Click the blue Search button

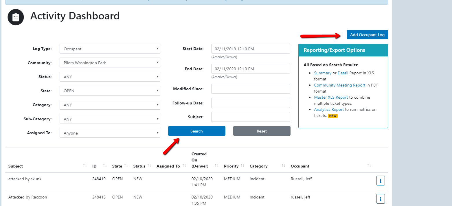[x=197, y=131]
